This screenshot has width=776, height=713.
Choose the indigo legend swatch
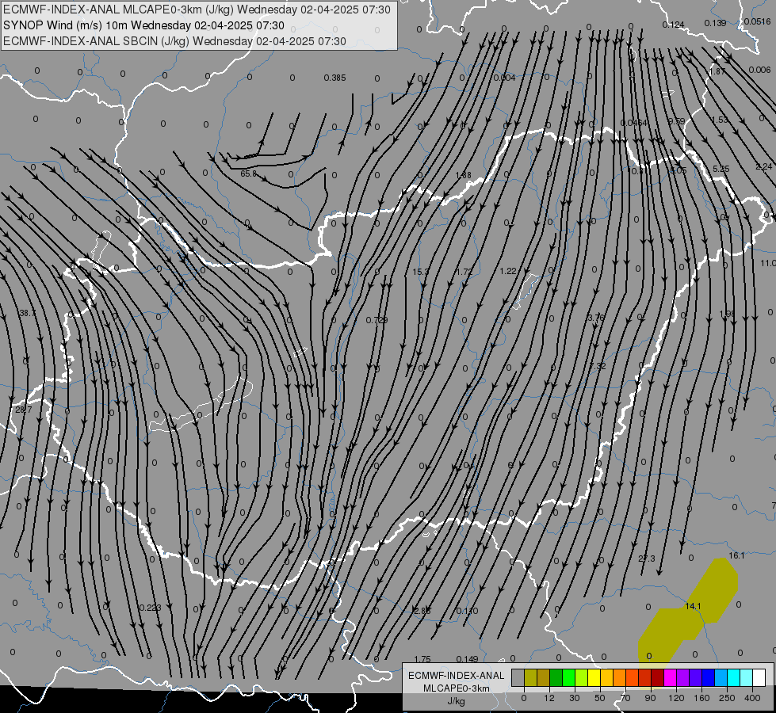(x=696, y=678)
